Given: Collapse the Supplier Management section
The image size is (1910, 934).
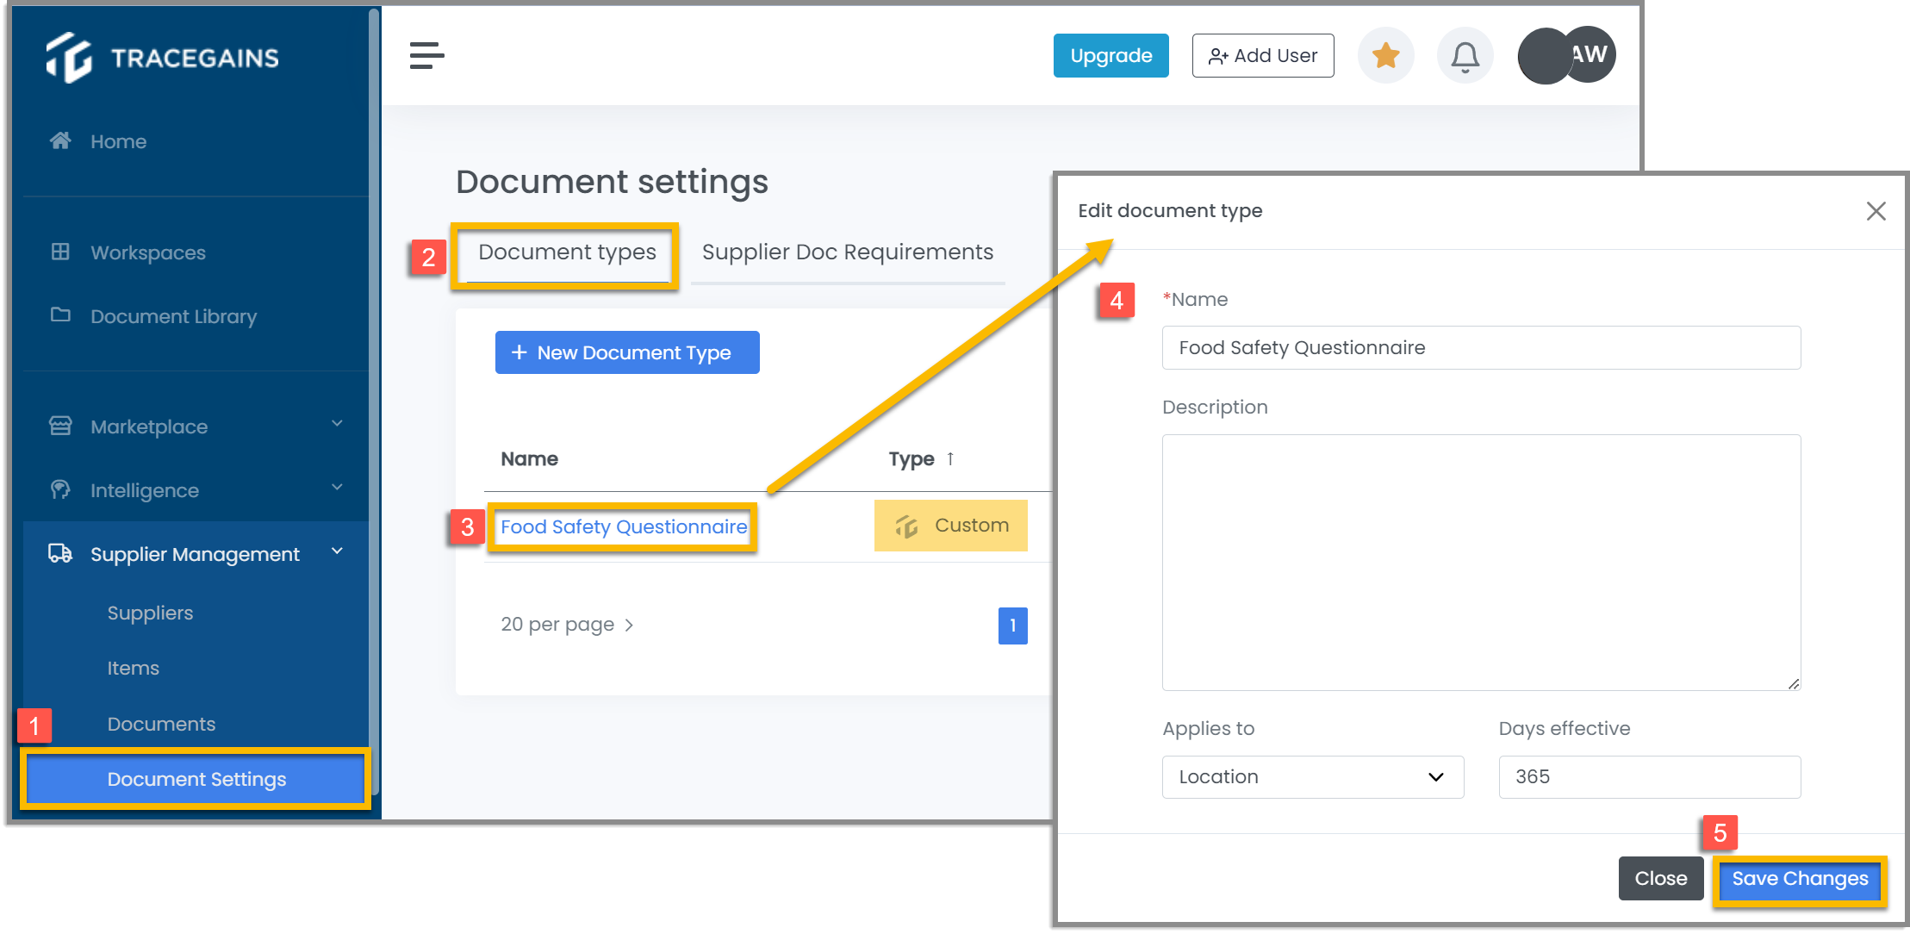Looking at the screenshot, I should (x=338, y=551).
